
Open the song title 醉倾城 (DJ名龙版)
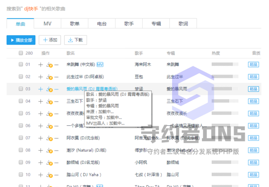[x=83, y=163]
